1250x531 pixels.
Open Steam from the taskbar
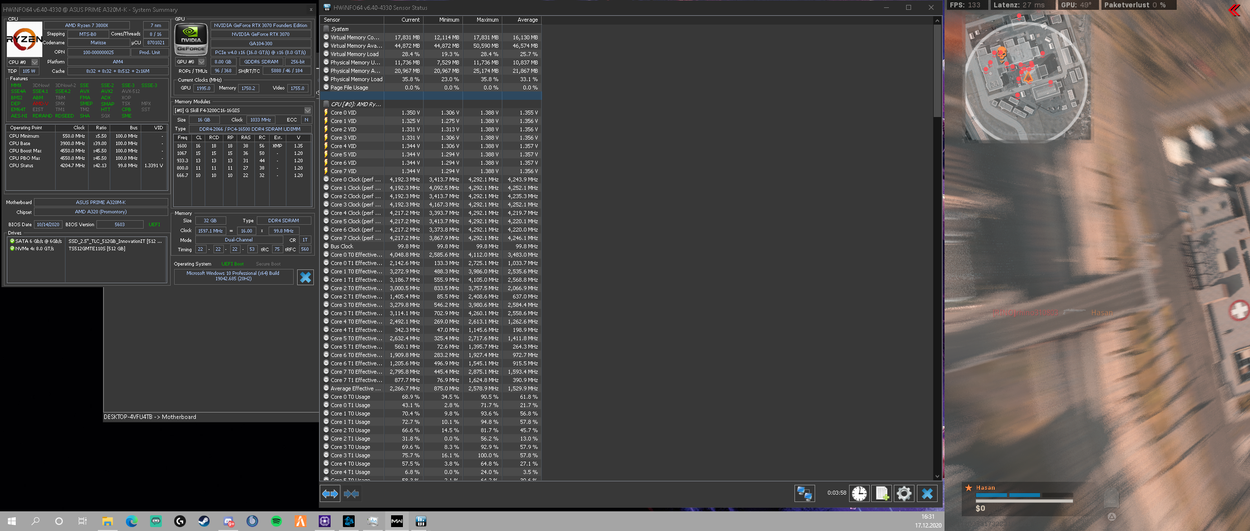click(x=204, y=521)
